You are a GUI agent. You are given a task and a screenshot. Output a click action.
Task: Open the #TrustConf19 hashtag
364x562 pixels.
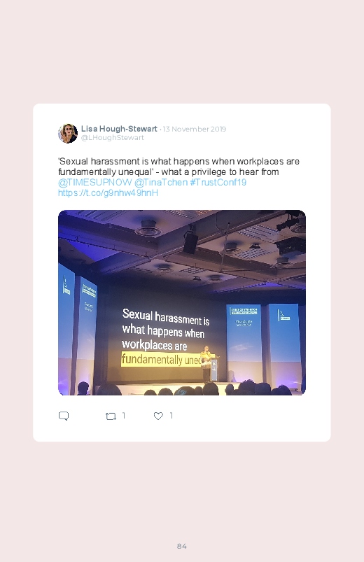(x=218, y=182)
